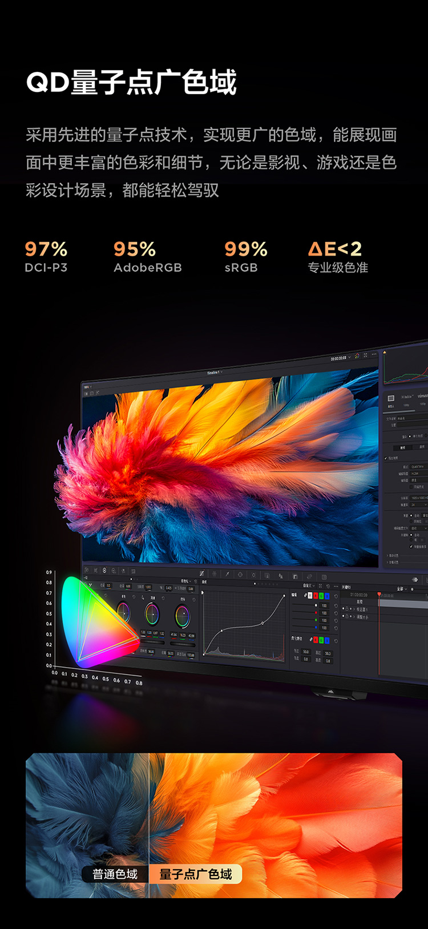Select the green G channel in curve edit row
Image resolution: width=428 pixels, height=929 pixels.
pyautogui.click(x=321, y=595)
